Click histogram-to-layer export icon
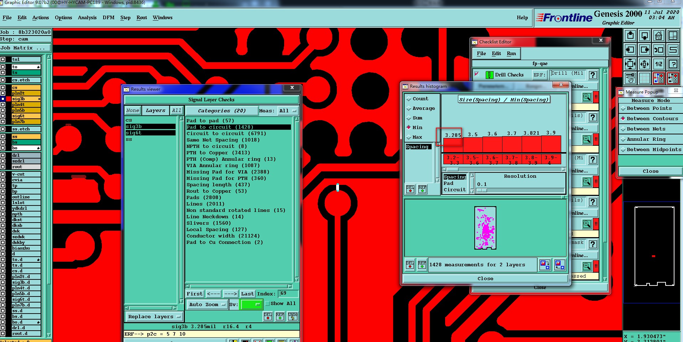This screenshot has width=683, height=342. pos(545,265)
